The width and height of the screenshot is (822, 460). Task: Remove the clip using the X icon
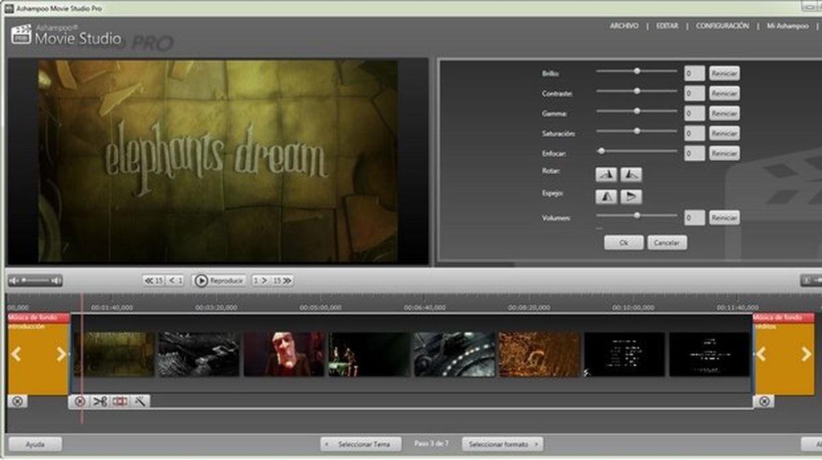(80, 402)
